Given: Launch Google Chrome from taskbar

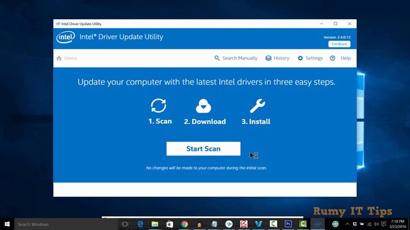Looking at the screenshot, I should (x=184, y=224).
